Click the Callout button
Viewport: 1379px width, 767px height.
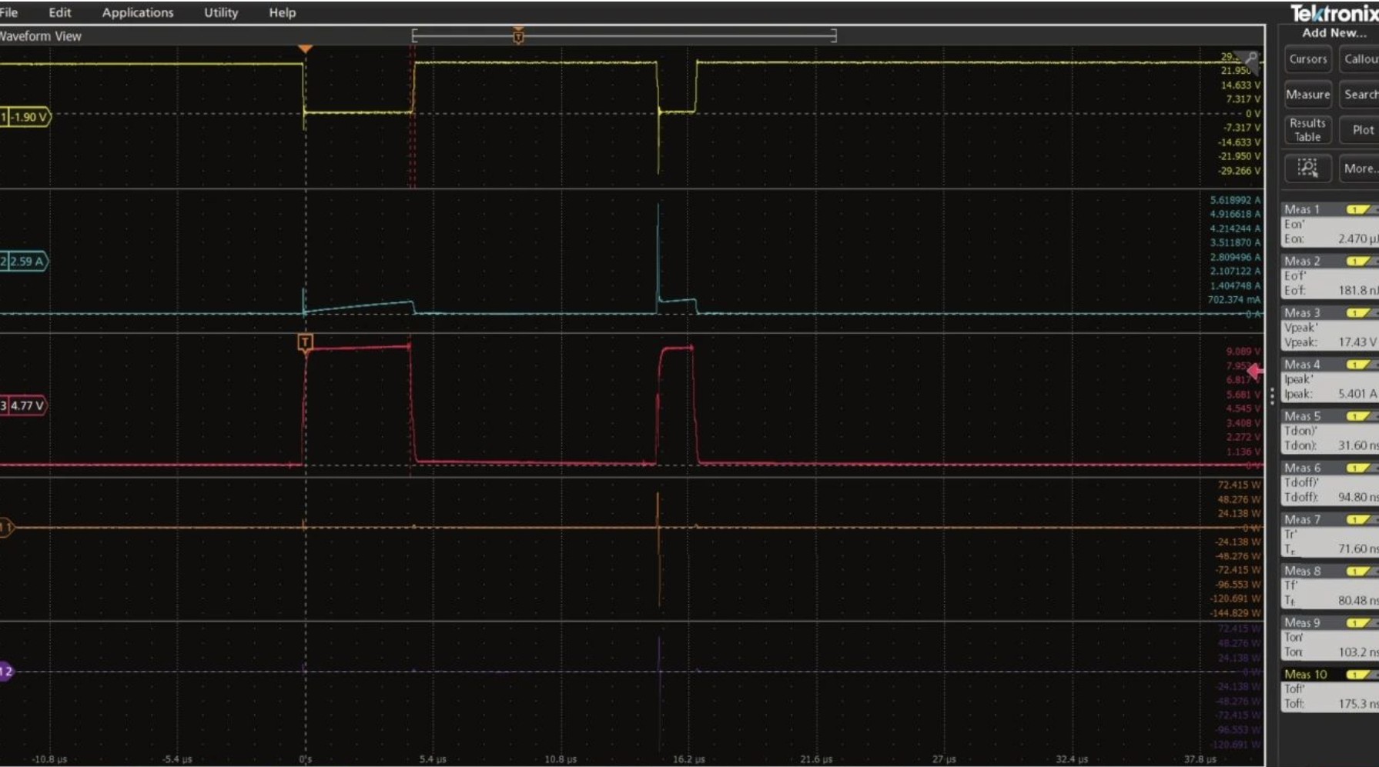click(1360, 59)
